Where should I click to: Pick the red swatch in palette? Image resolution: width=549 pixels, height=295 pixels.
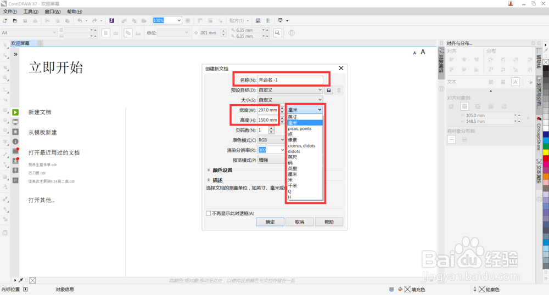coord(546,158)
